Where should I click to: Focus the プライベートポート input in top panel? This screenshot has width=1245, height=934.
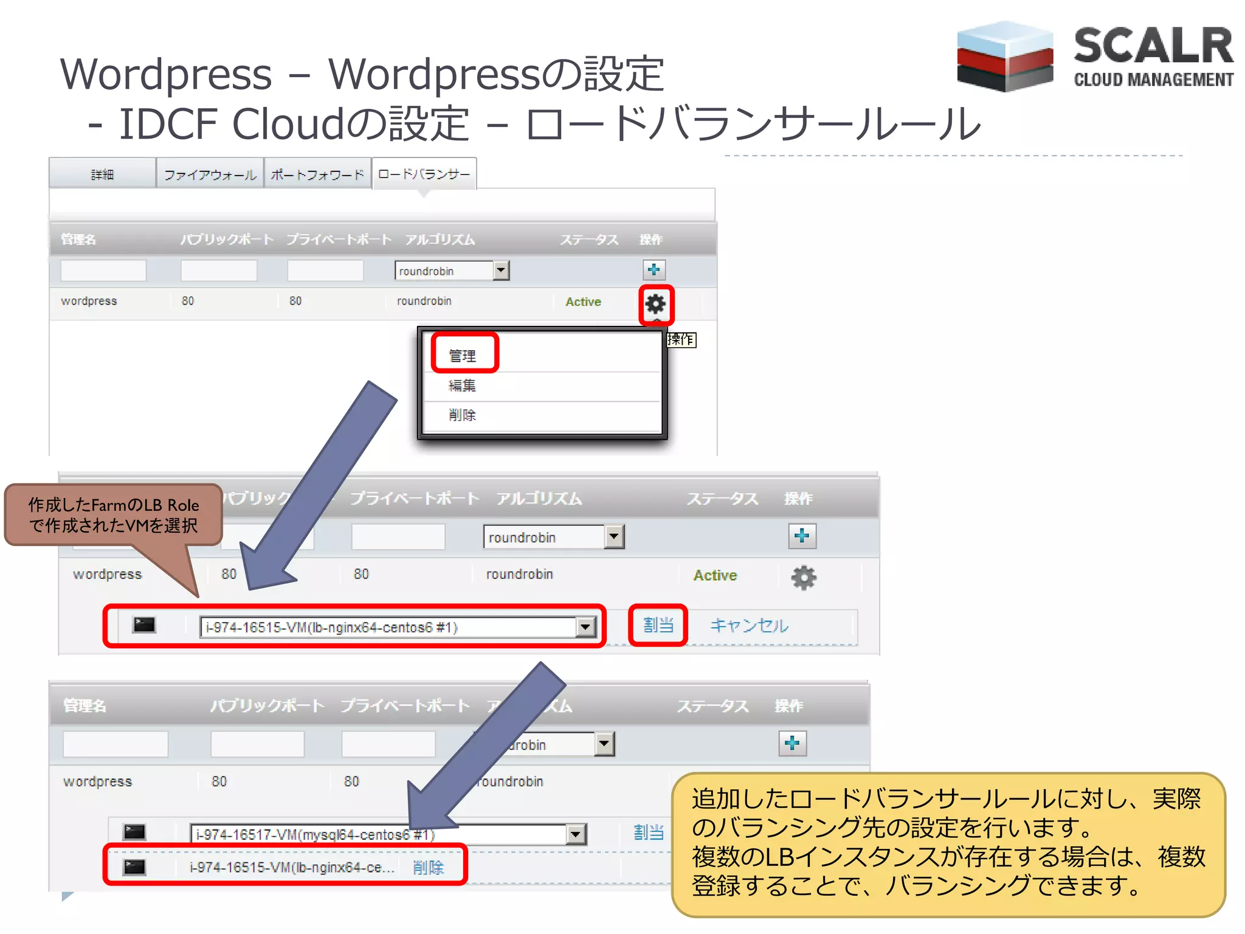[x=325, y=271]
